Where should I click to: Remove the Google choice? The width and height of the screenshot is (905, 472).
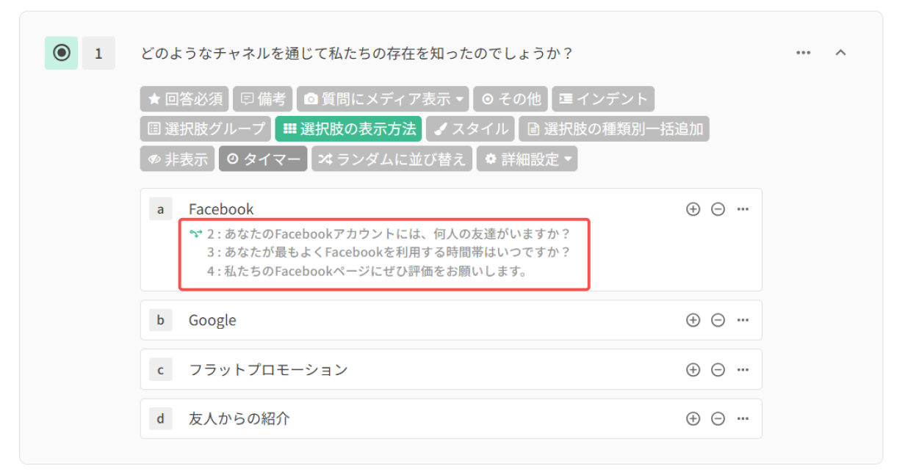(x=718, y=320)
